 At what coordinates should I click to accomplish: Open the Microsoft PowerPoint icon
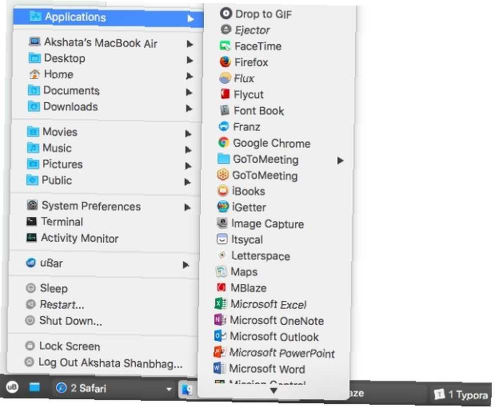[220, 352]
